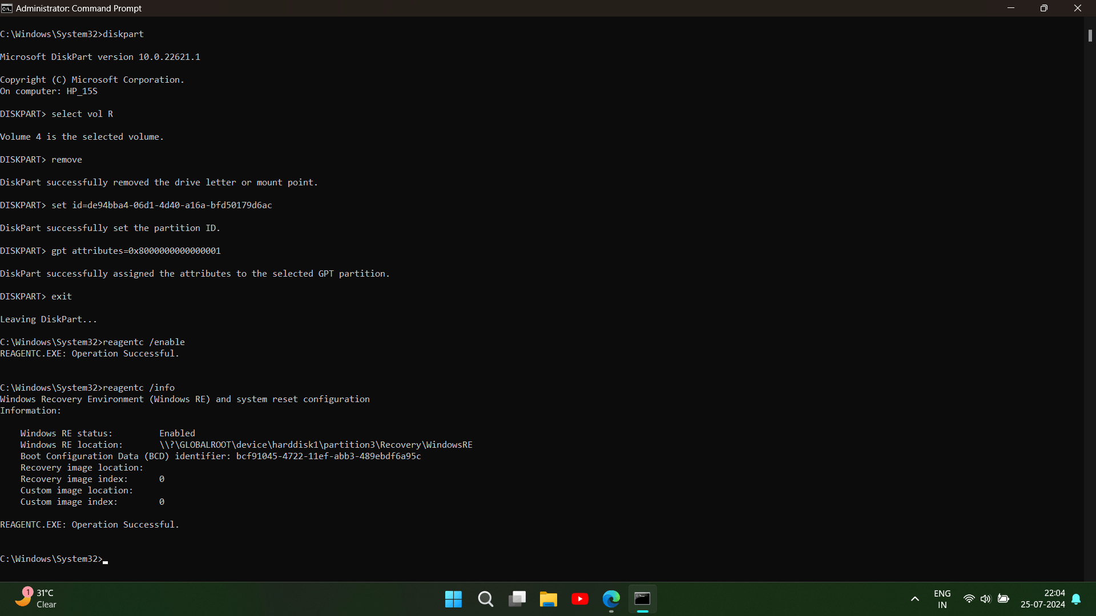
Task: Click the volume speaker tray icon
Action: tap(985, 599)
